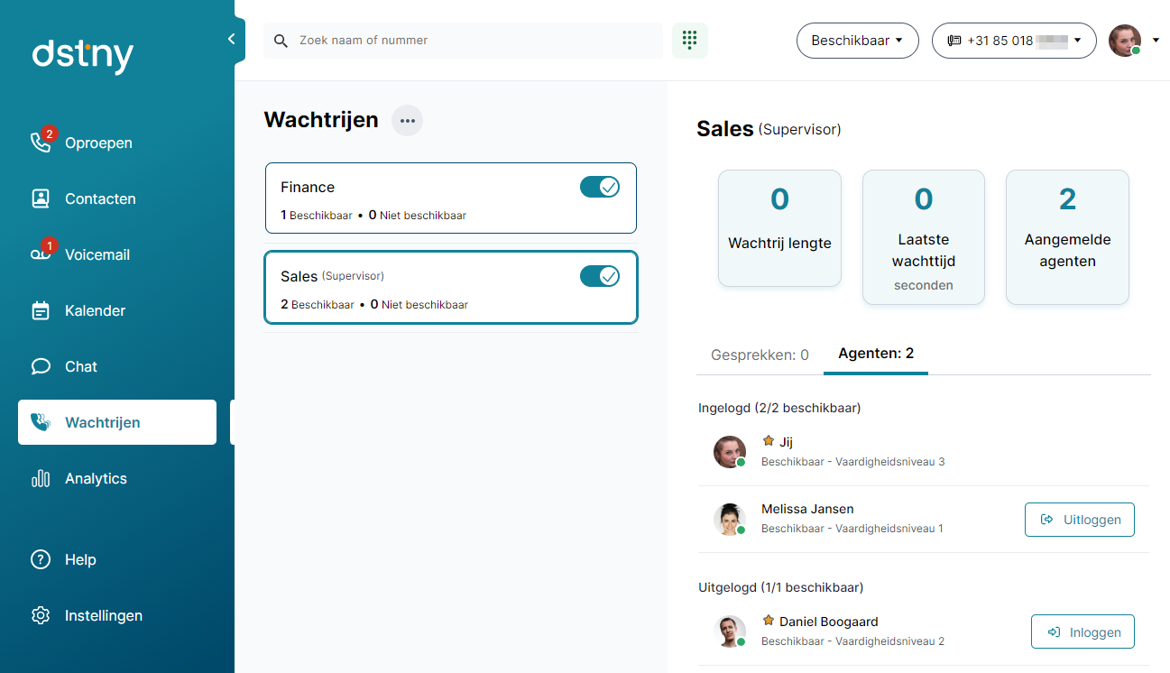Switch to the Gesprekken: 0 tab
Screen dimensions: 1170x673
tap(760, 355)
